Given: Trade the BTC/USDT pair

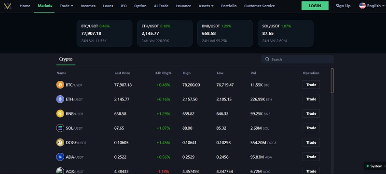Looking at the screenshot, I should [x=311, y=85].
